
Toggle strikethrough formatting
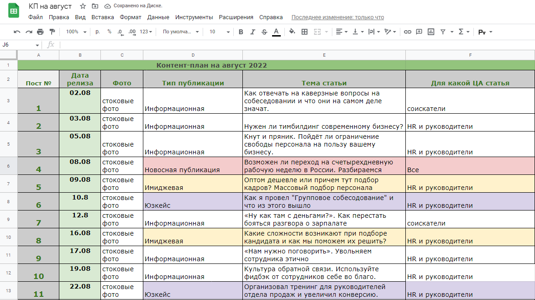point(264,32)
